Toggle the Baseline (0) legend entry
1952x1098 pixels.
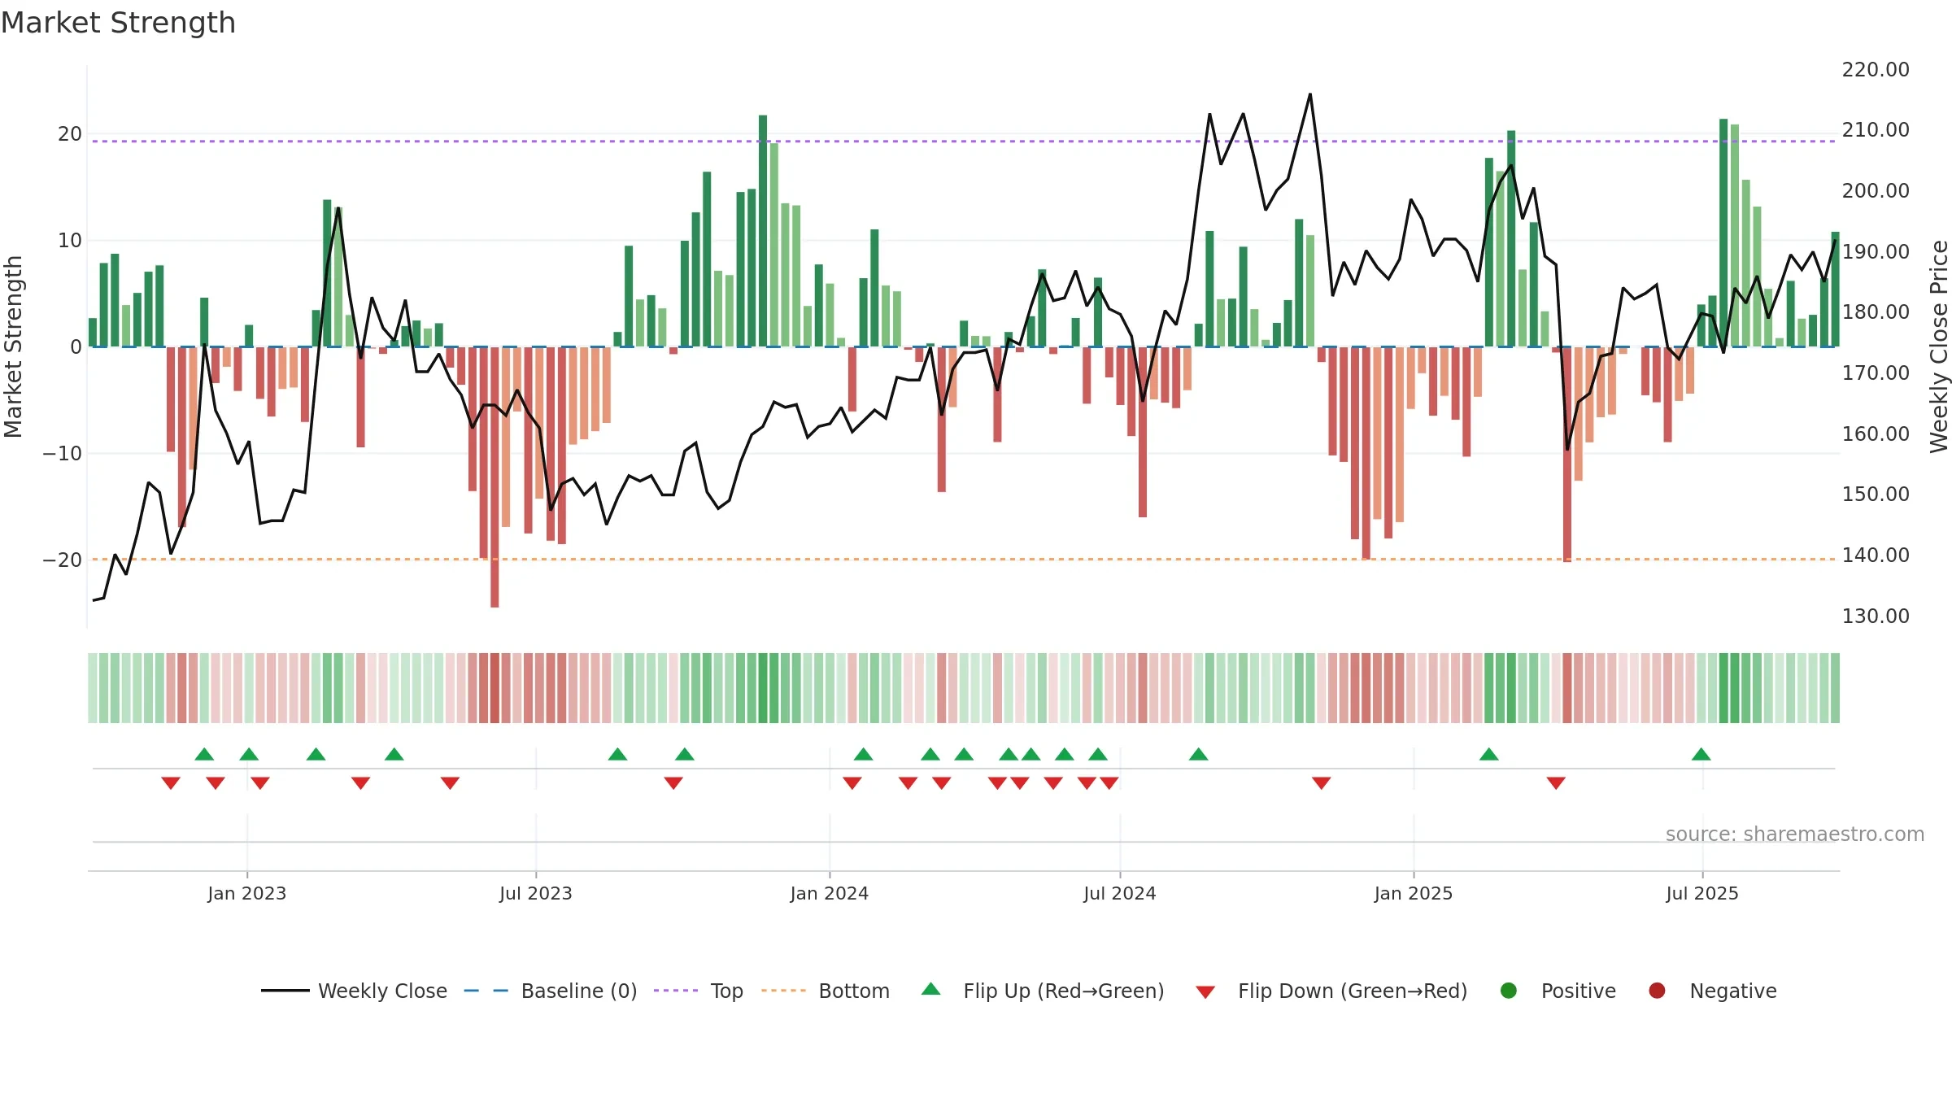[x=551, y=991]
